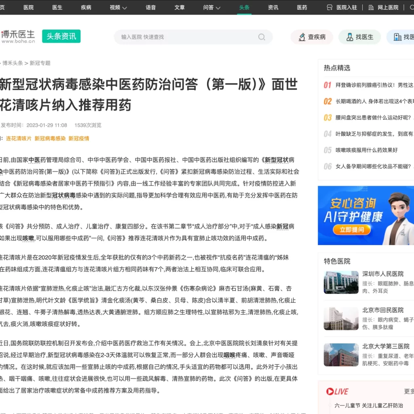
Task: Click 立即提问 button on AI banner
Action: point(346,230)
